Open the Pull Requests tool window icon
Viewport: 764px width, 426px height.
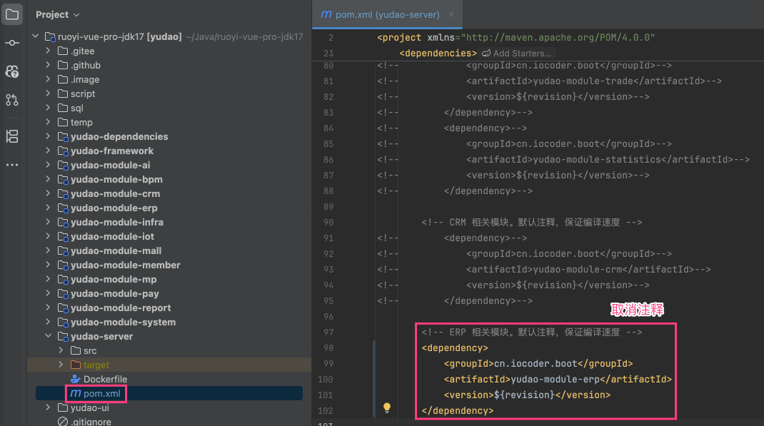pyautogui.click(x=12, y=100)
